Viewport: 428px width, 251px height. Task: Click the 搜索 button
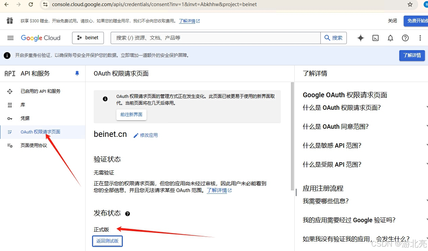pos(334,38)
